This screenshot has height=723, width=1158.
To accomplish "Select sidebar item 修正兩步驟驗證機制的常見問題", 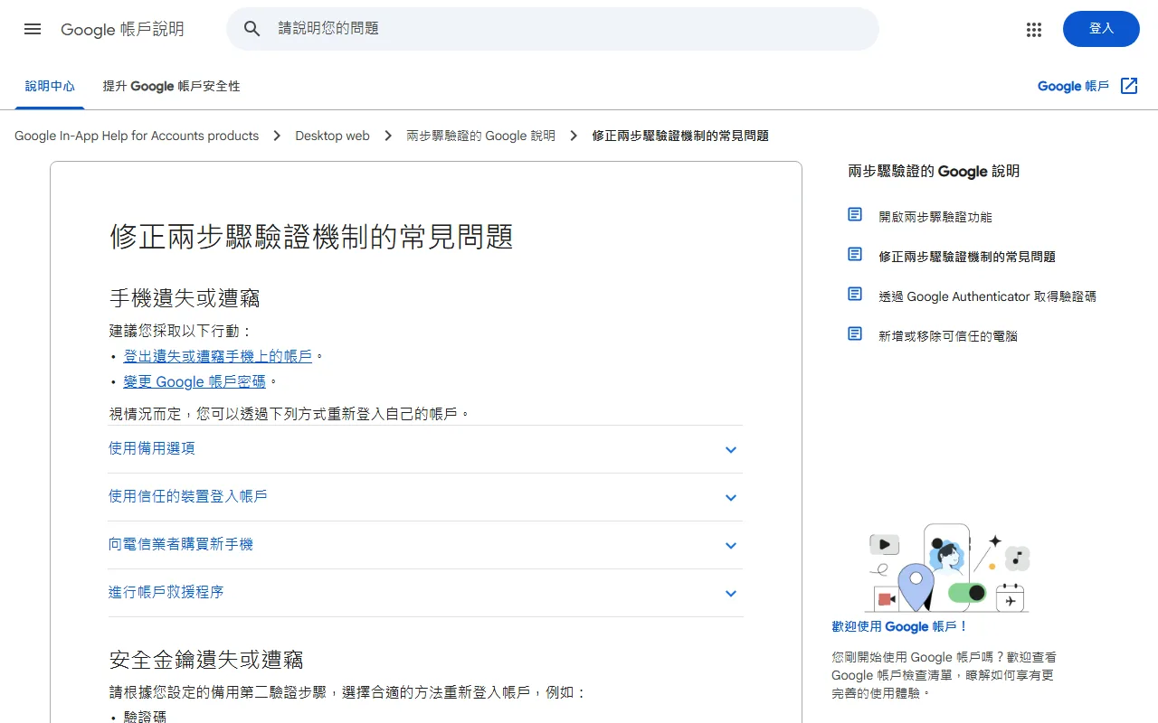I will pos(967,257).
